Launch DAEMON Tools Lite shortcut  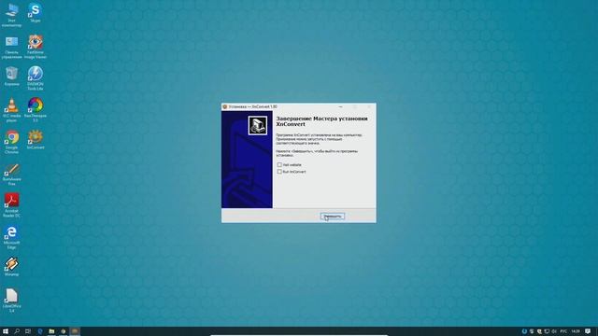tap(36, 78)
